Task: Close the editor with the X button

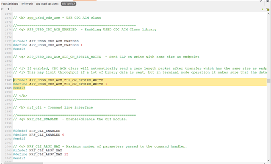Action: 268,1
